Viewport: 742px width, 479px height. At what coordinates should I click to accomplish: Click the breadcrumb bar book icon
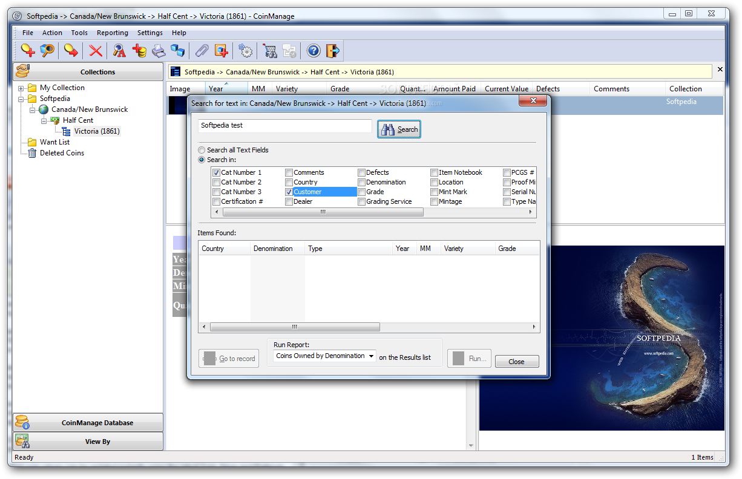click(176, 72)
